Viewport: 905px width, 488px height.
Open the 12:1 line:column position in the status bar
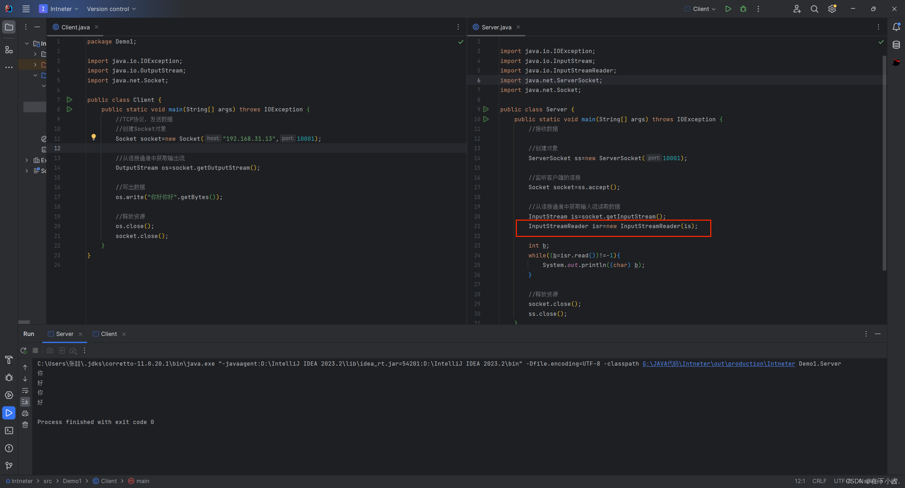pyautogui.click(x=800, y=481)
